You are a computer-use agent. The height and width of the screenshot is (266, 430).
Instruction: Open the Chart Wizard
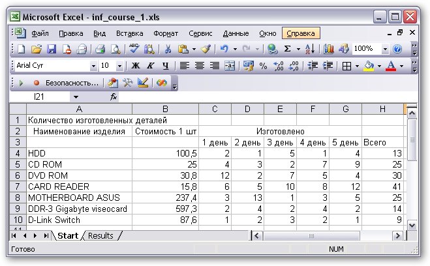click(x=329, y=49)
